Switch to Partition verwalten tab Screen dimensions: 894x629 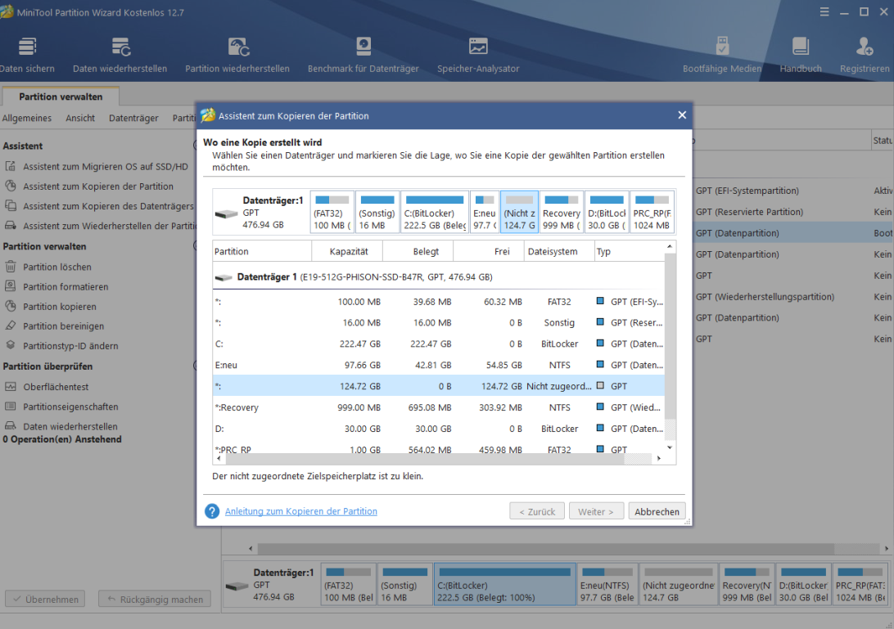tap(61, 97)
